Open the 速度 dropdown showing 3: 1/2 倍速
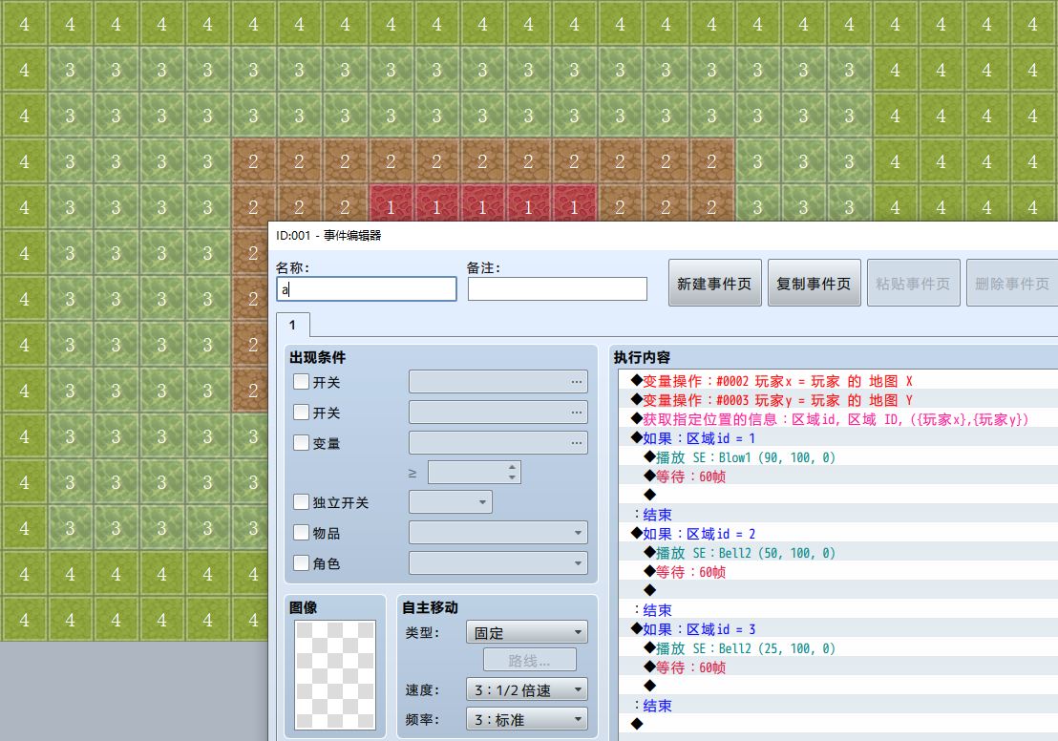Image resolution: width=1058 pixels, height=741 pixels. [526, 689]
